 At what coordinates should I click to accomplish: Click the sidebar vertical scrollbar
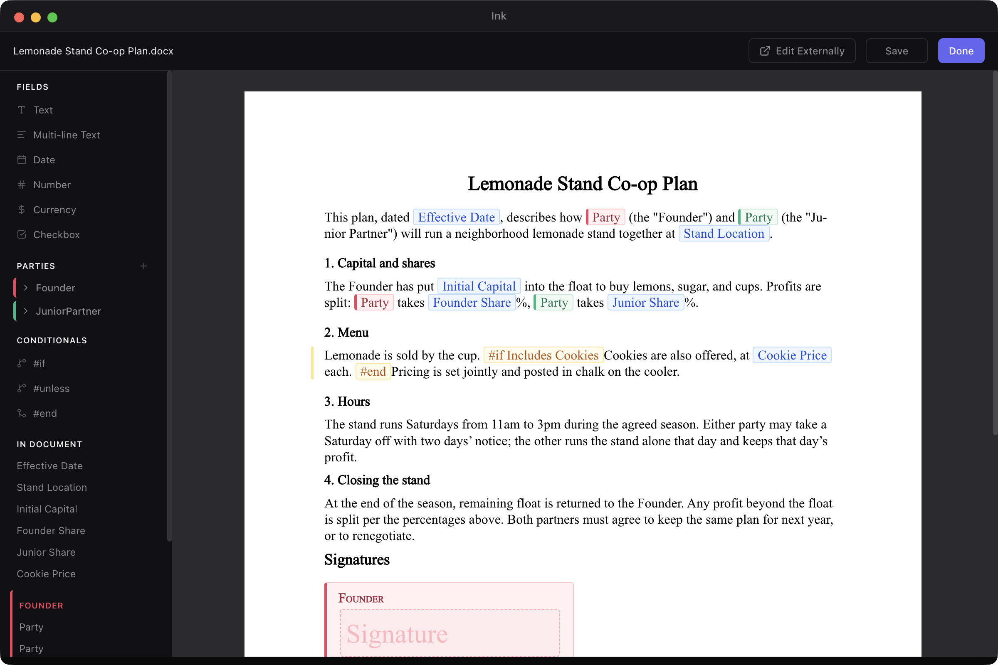click(169, 306)
